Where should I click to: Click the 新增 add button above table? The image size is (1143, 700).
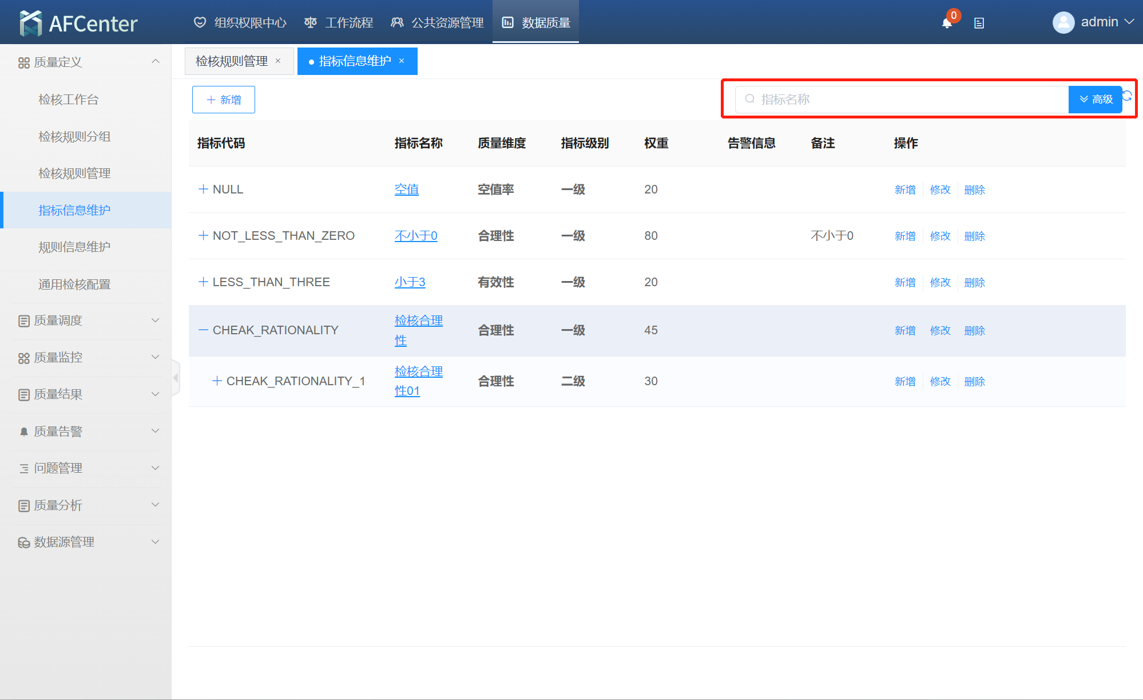[x=223, y=100]
